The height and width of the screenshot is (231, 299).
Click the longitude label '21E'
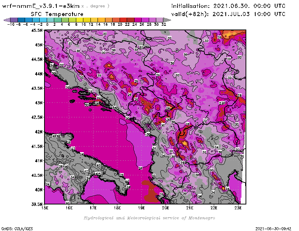point(190,208)
